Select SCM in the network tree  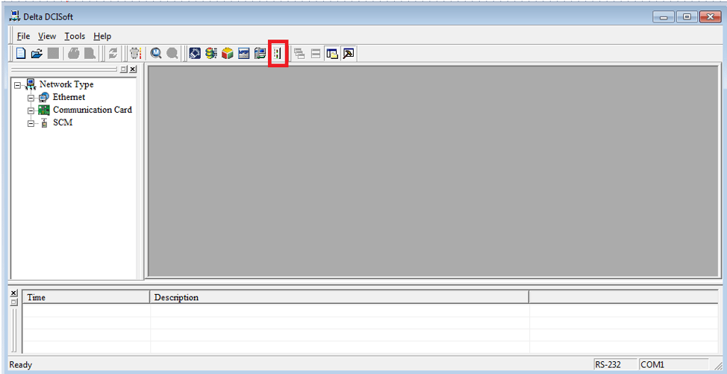(63, 122)
